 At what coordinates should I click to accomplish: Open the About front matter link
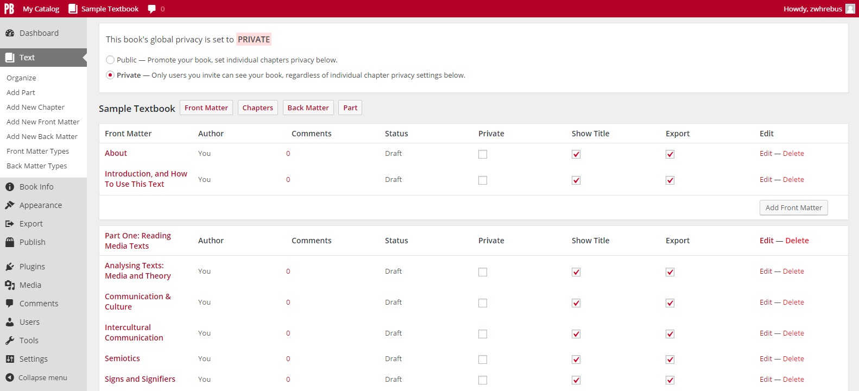[116, 153]
